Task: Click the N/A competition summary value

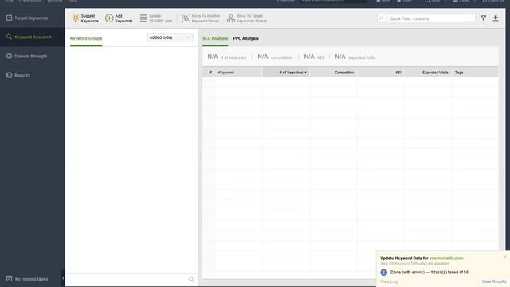Action: pos(275,57)
